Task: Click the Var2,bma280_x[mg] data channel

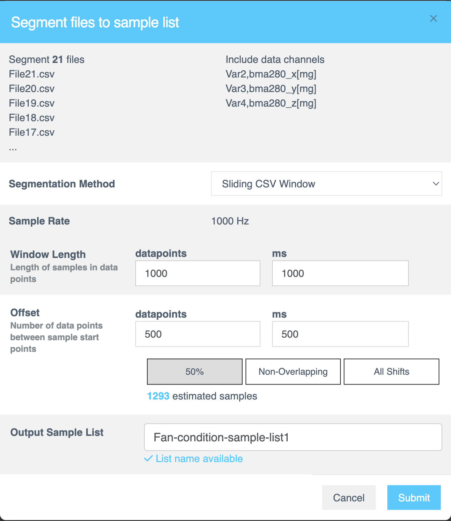Action: pos(271,74)
